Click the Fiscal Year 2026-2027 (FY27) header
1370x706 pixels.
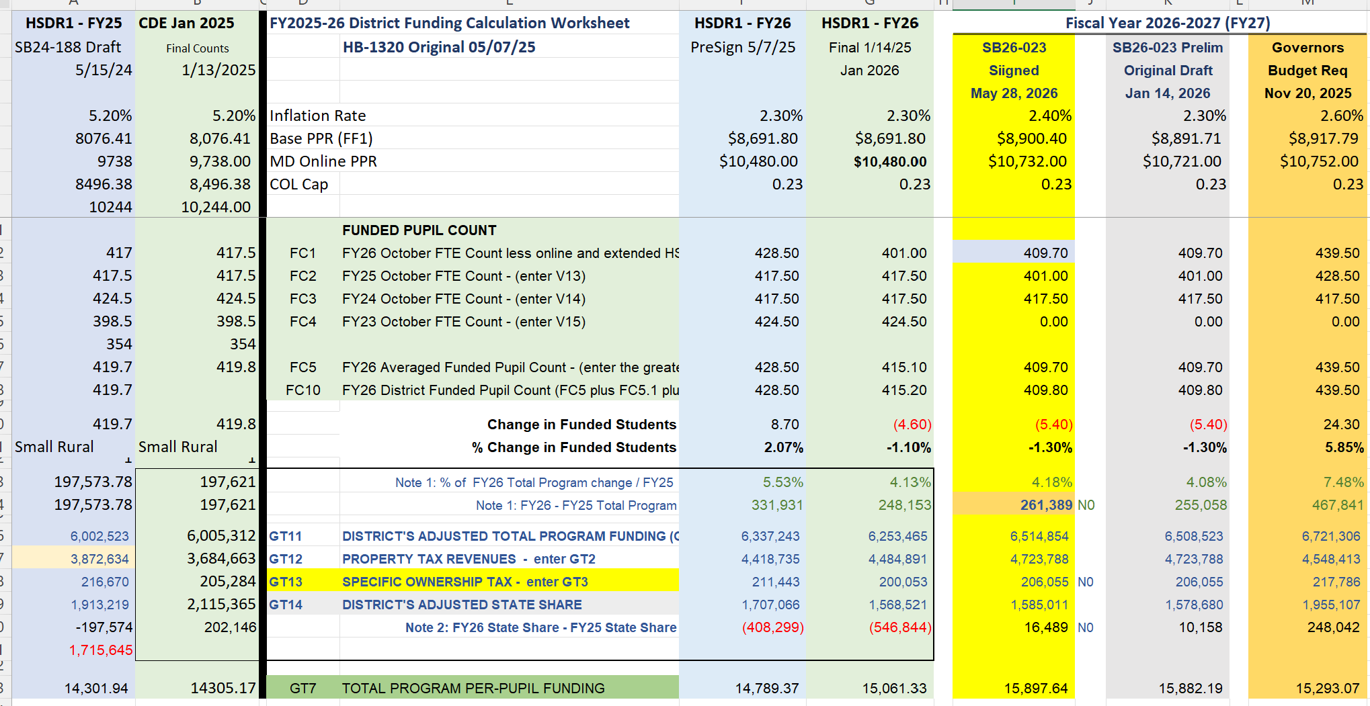point(1168,23)
